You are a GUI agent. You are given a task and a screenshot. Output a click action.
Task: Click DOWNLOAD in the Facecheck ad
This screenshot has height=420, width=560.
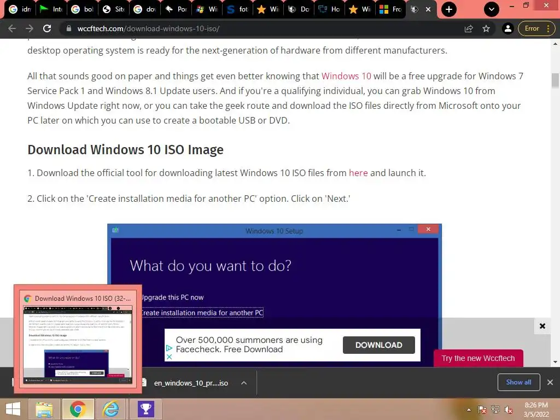pos(378,345)
